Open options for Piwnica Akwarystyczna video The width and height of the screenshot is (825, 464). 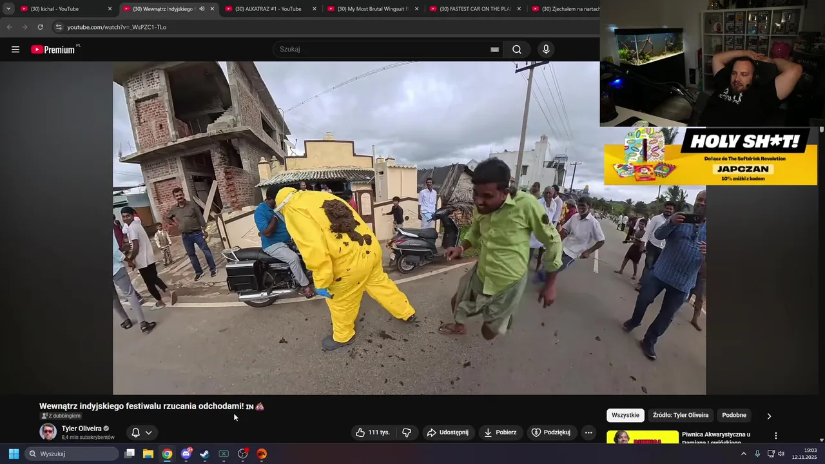pos(776,436)
